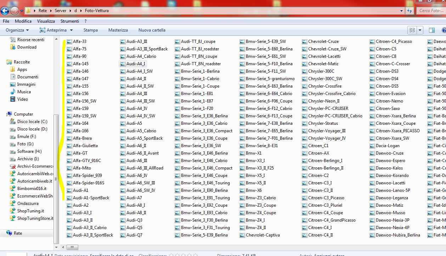Screen dimensions: 446x256
Task: Open the Software (H:) drive
Action: tap(29, 151)
